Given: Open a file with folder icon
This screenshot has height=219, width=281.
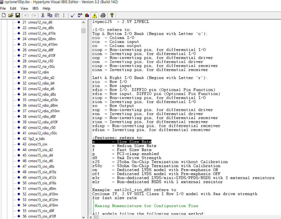Looking at the screenshot, I should [11, 15].
